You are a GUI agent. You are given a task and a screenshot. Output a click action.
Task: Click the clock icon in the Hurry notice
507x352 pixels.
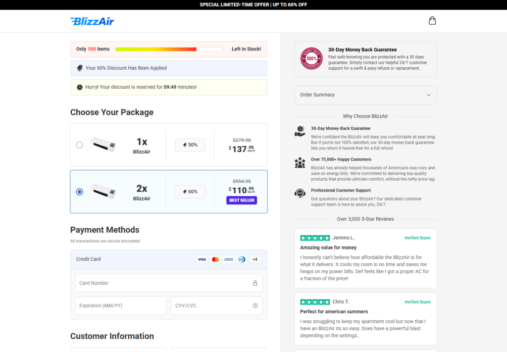pyautogui.click(x=80, y=87)
